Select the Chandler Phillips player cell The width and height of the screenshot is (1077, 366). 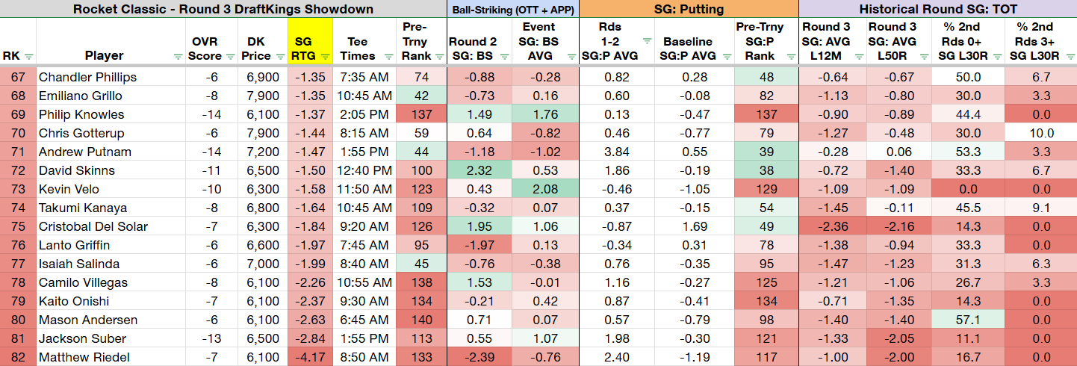coord(111,77)
